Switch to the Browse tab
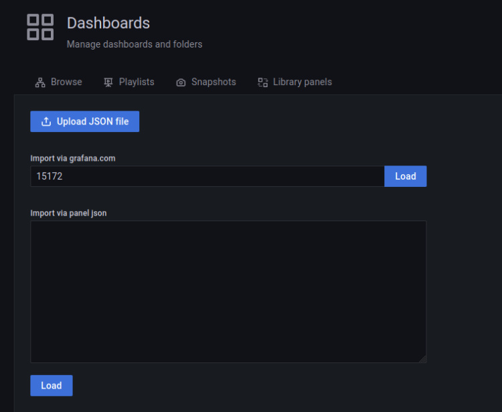The image size is (502, 412). pyautogui.click(x=66, y=82)
